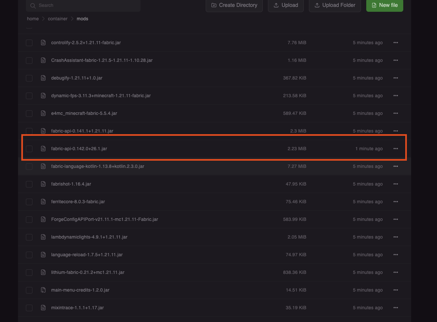This screenshot has width=437, height=322.
Task: Click the file icon next to e4mc_minecraft-fabric jar
Action: 43,113
